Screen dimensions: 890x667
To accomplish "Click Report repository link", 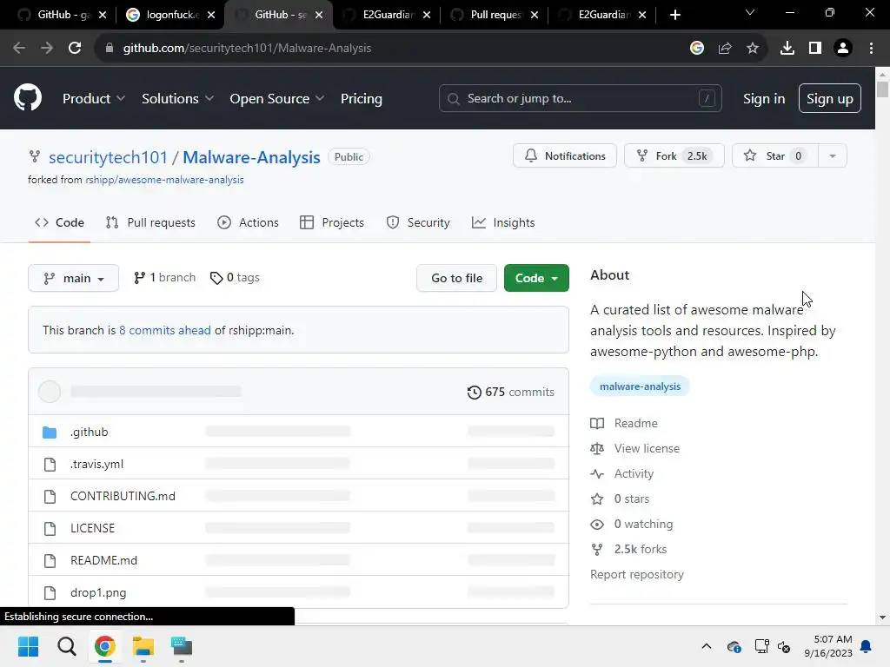I will [x=637, y=575].
